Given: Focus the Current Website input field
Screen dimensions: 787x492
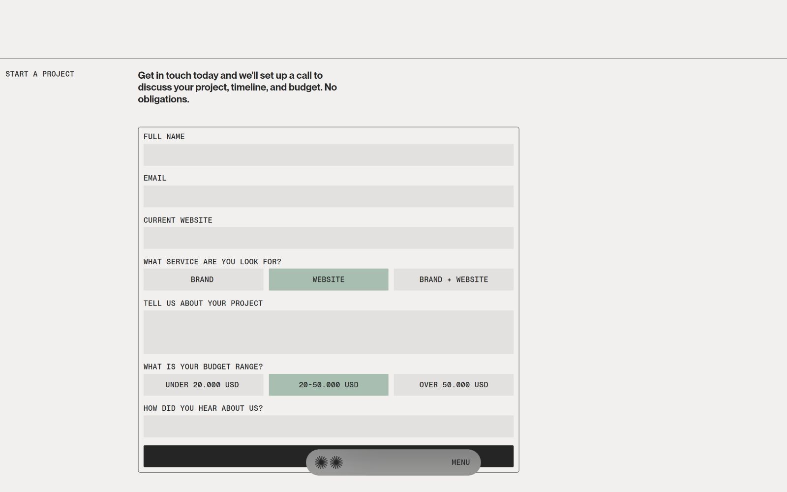Looking at the screenshot, I should point(329,238).
